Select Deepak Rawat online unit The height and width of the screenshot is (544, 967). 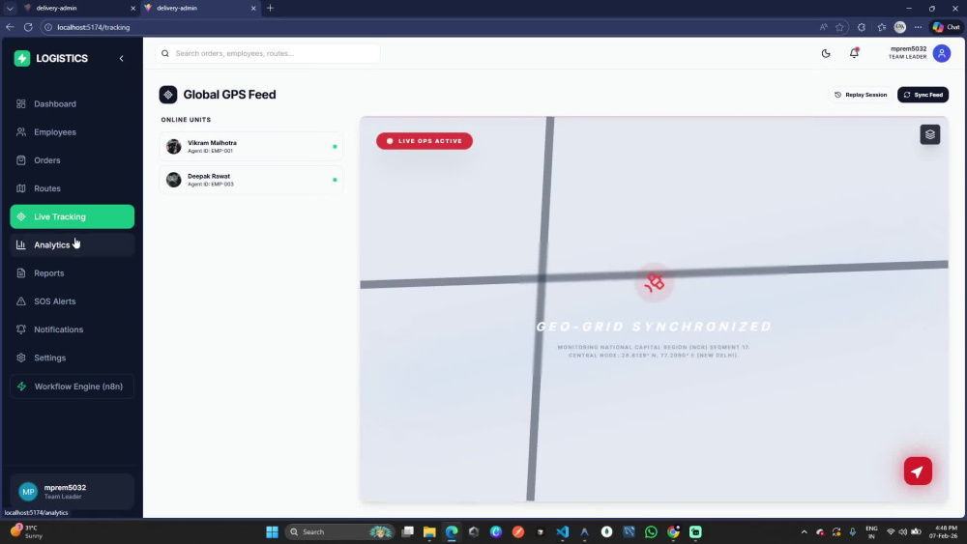(x=251, y=180)
